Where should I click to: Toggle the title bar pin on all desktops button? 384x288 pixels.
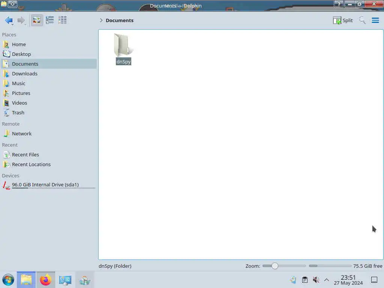[x=13, y=4]
